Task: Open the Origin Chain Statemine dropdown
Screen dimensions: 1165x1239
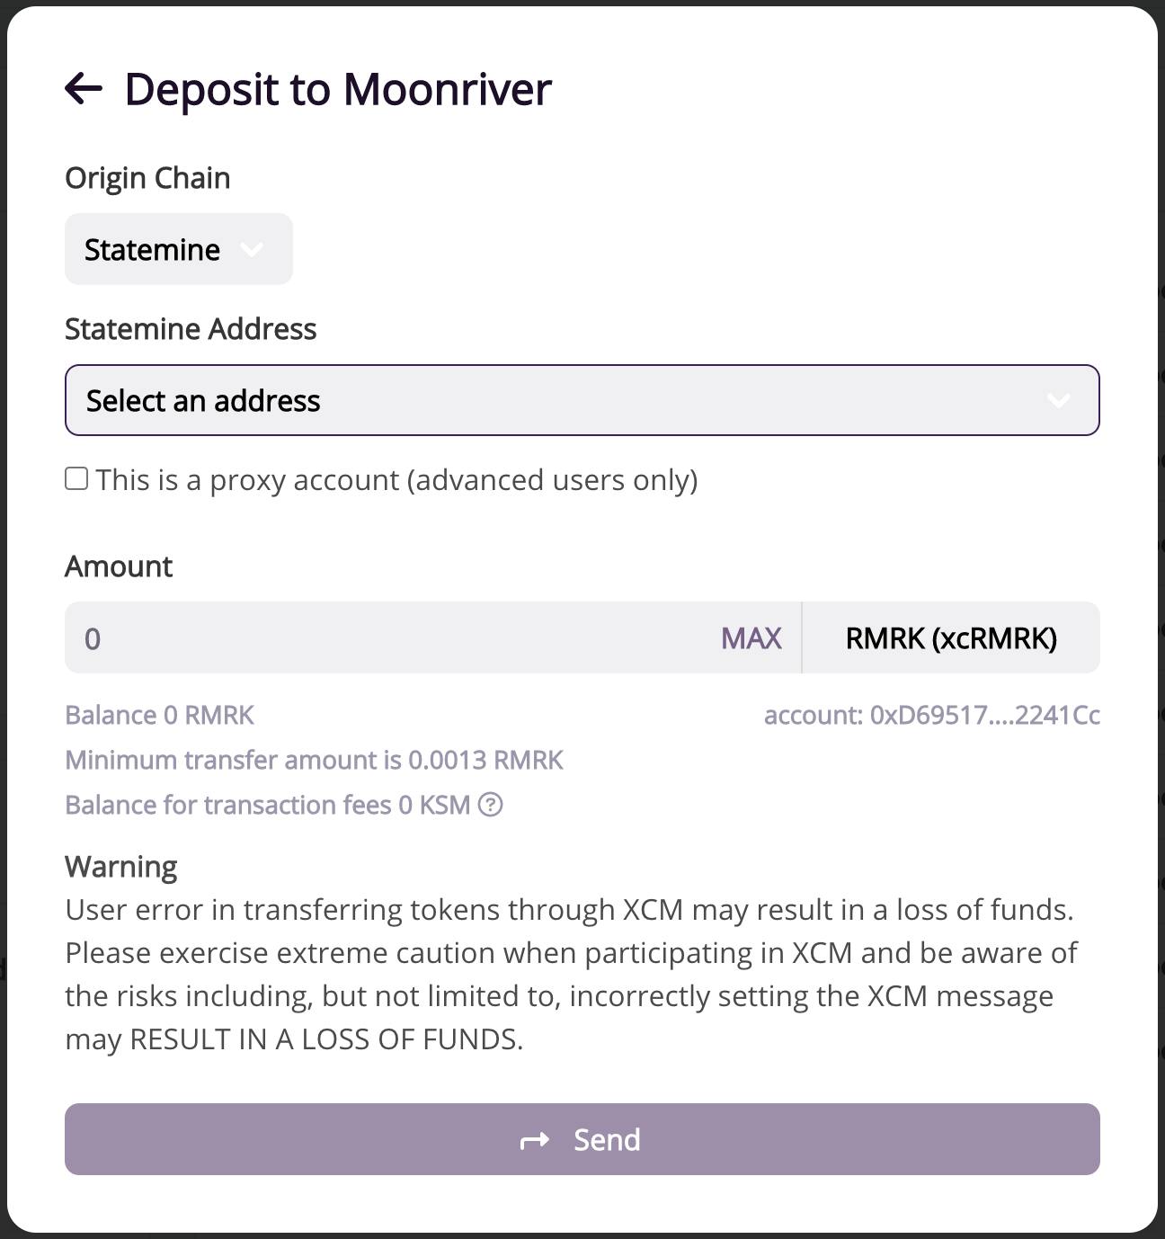Action: (x=179, y=249)
